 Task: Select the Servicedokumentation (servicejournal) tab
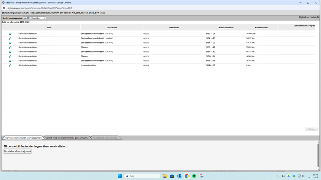click(x=23, y=138)
